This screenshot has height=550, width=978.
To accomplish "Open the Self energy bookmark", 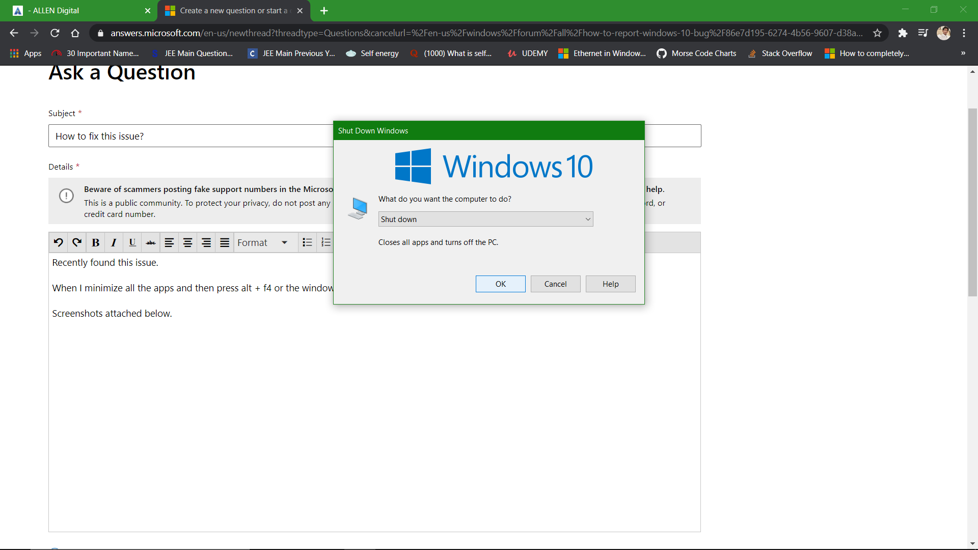I will tap(372, 53).
